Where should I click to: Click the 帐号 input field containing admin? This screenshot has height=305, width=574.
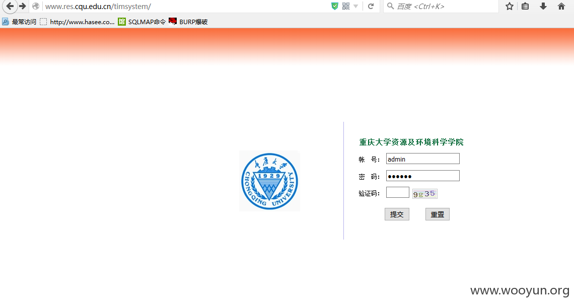click(423, 159)
